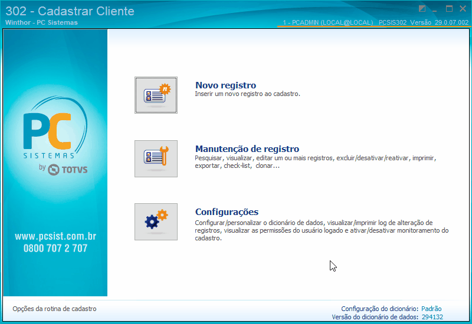Select the Novo registro heading

pos(226,85)
